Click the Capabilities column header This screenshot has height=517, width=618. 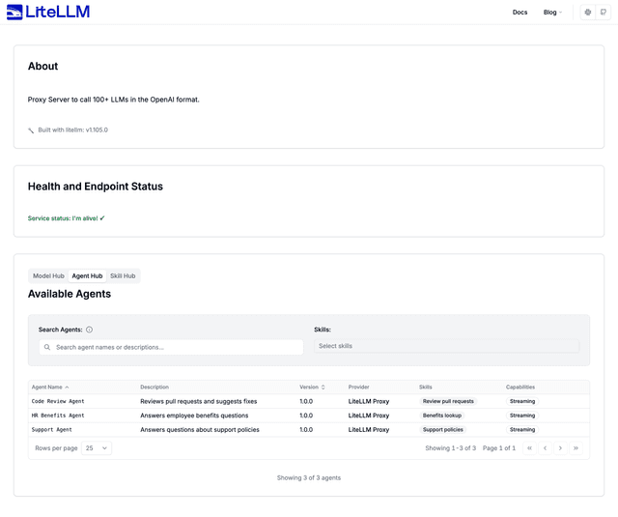520,387
